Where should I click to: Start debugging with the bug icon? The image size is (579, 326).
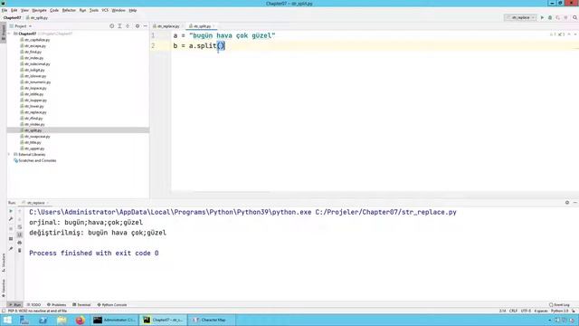pos(550,17)
